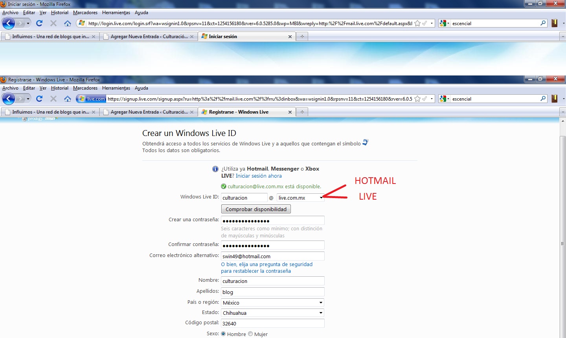Open Marcadores menu in Registrarse window

tap(85, 88)
